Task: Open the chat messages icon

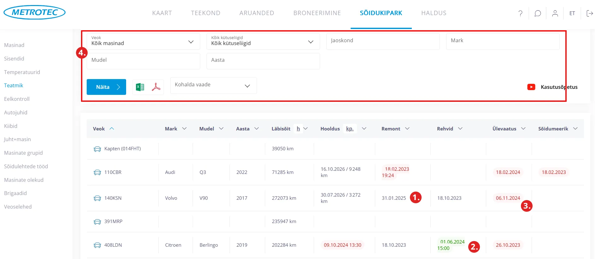Action: [x=538, y=13]
